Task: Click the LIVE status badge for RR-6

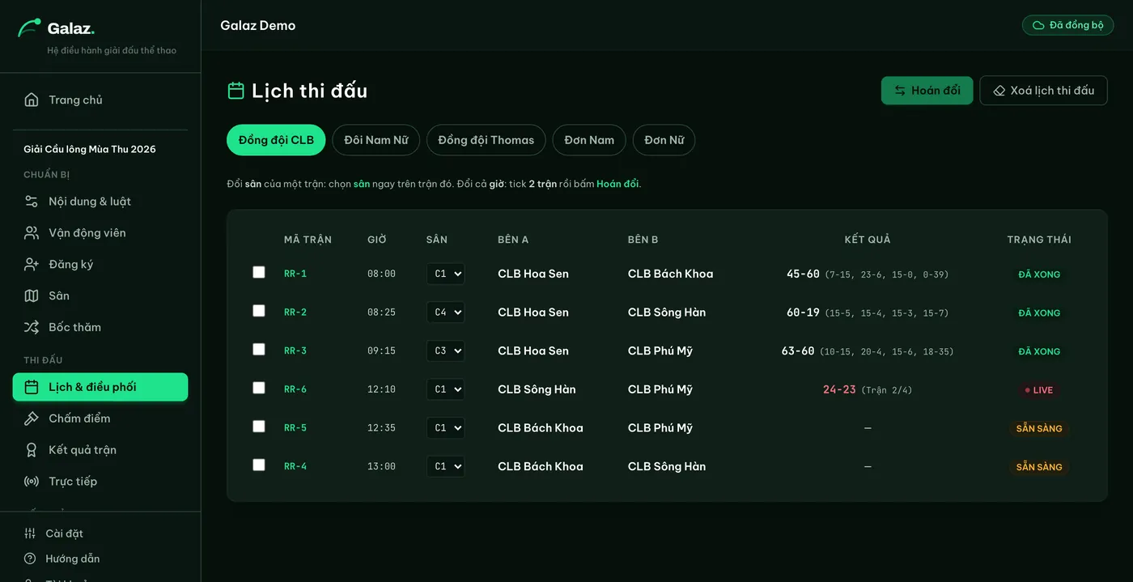Action: [x=1039, y=390]
